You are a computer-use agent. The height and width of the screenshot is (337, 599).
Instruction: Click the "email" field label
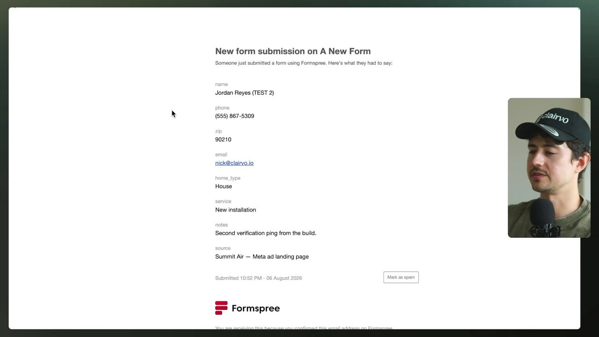(x=221, y=154)
